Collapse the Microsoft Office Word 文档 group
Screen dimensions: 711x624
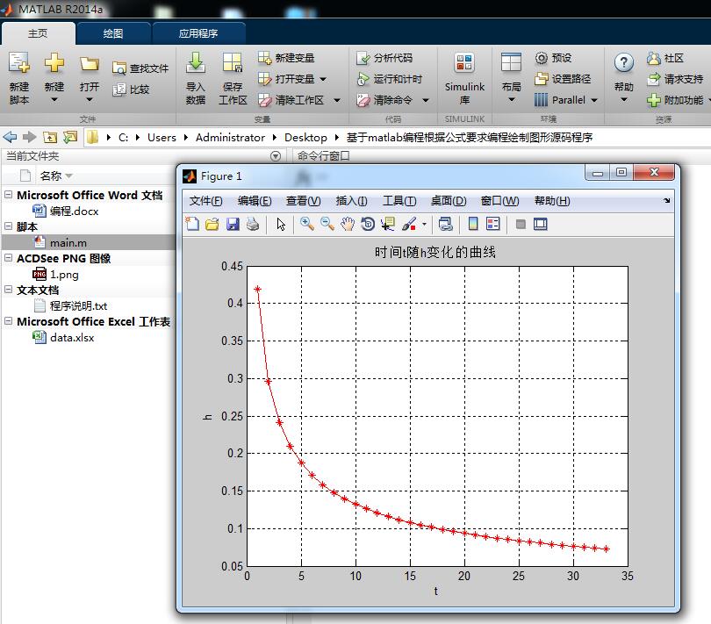click(8, 195)
